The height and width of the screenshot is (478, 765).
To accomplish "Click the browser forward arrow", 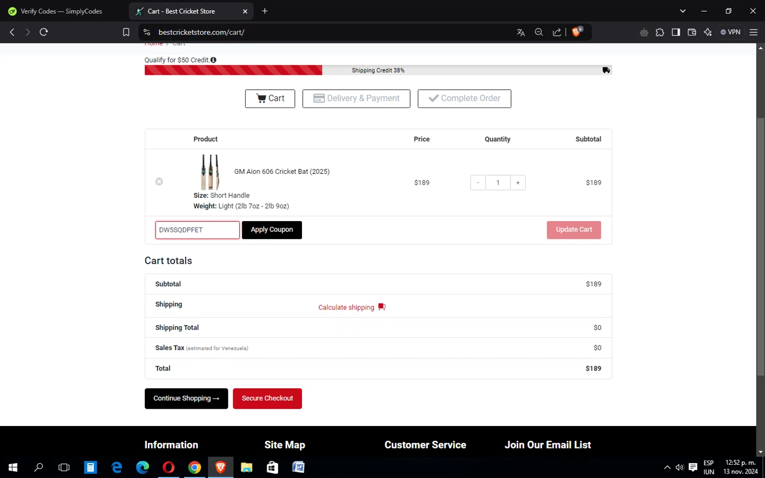I will point(28,32).
